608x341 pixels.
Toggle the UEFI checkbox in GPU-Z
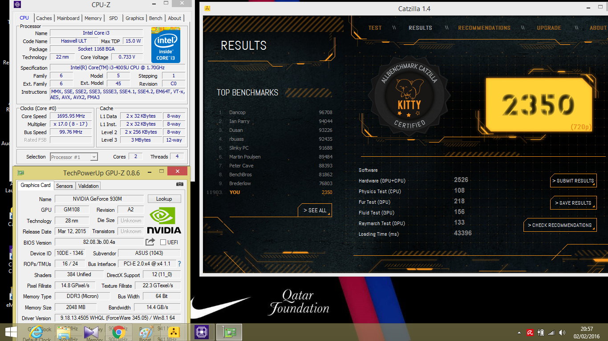pos(163,242)
